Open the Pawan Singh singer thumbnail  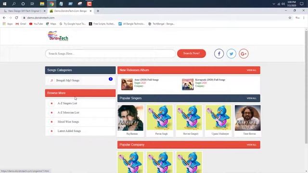160,118
